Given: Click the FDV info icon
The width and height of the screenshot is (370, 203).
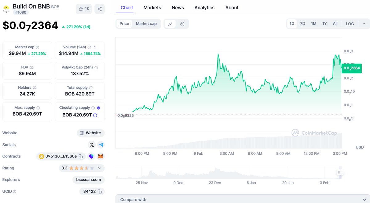Looking at the screenshot, I should tap(31, 67).
